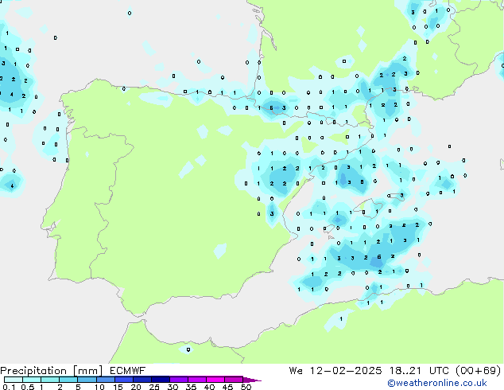Click the '10' legend scale value
Screen dimensions: 504x390
coord(99,387)
